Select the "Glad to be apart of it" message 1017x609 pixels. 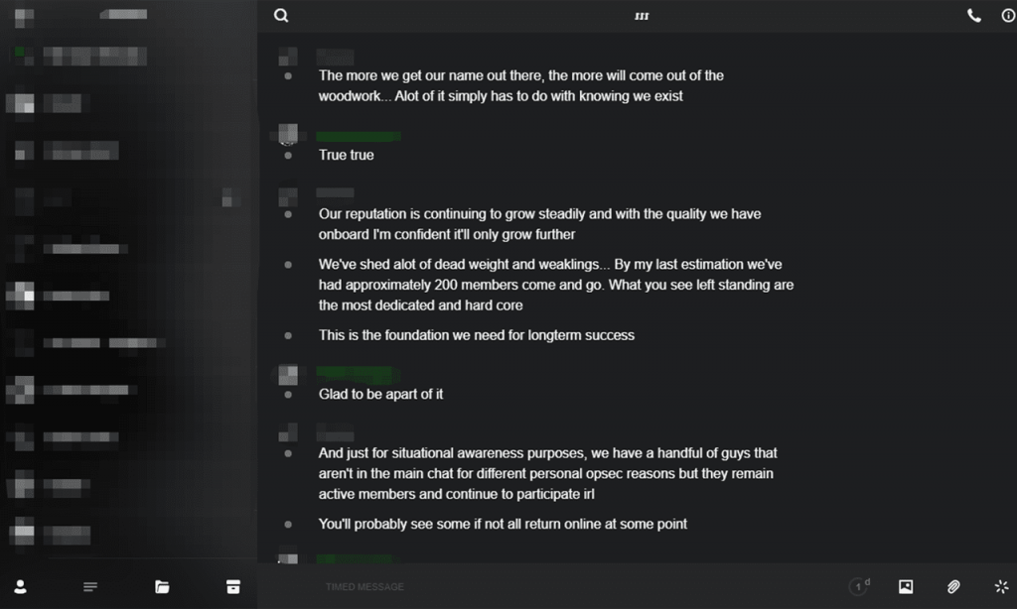pyautogui.click(x=380, y=395)
